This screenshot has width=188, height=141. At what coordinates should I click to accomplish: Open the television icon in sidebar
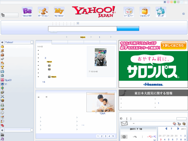point(2,76)
